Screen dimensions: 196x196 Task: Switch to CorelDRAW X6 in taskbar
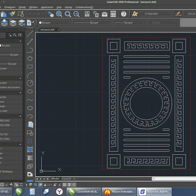[84, 192]
